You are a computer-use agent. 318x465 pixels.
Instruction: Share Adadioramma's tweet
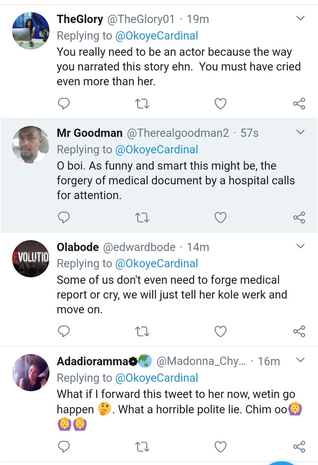click(299, 446)
